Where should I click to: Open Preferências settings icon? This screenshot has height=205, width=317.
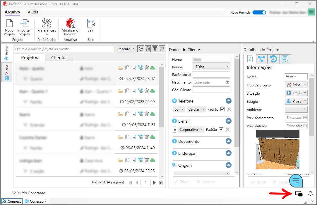point(47,27)
